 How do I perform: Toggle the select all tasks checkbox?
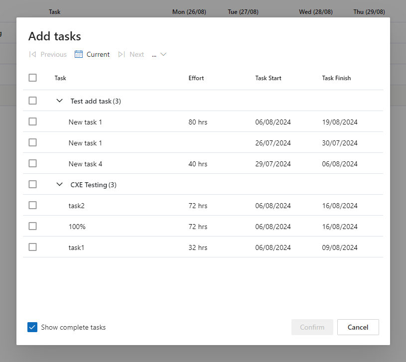33,78
